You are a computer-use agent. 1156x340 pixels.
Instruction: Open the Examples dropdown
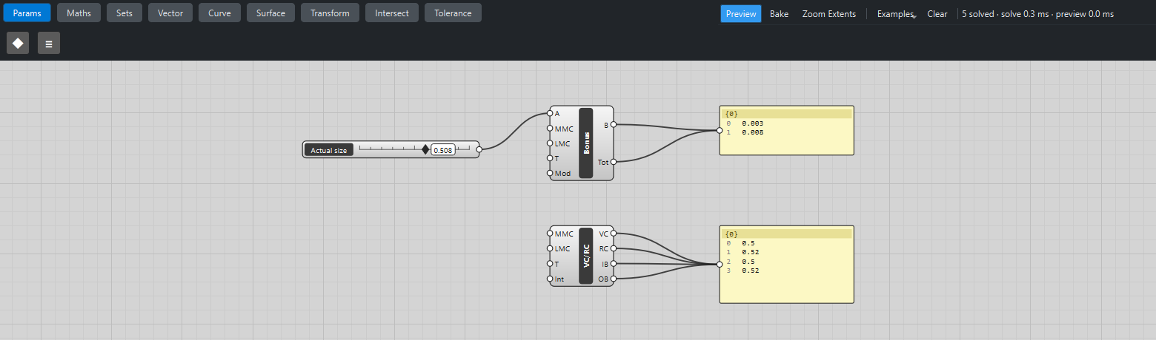(x=897, y=13)
